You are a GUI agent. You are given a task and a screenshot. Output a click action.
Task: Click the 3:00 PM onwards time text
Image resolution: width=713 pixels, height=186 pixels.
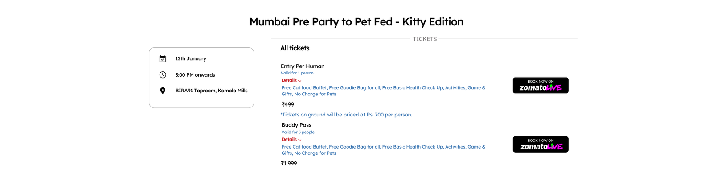(195, 75)
